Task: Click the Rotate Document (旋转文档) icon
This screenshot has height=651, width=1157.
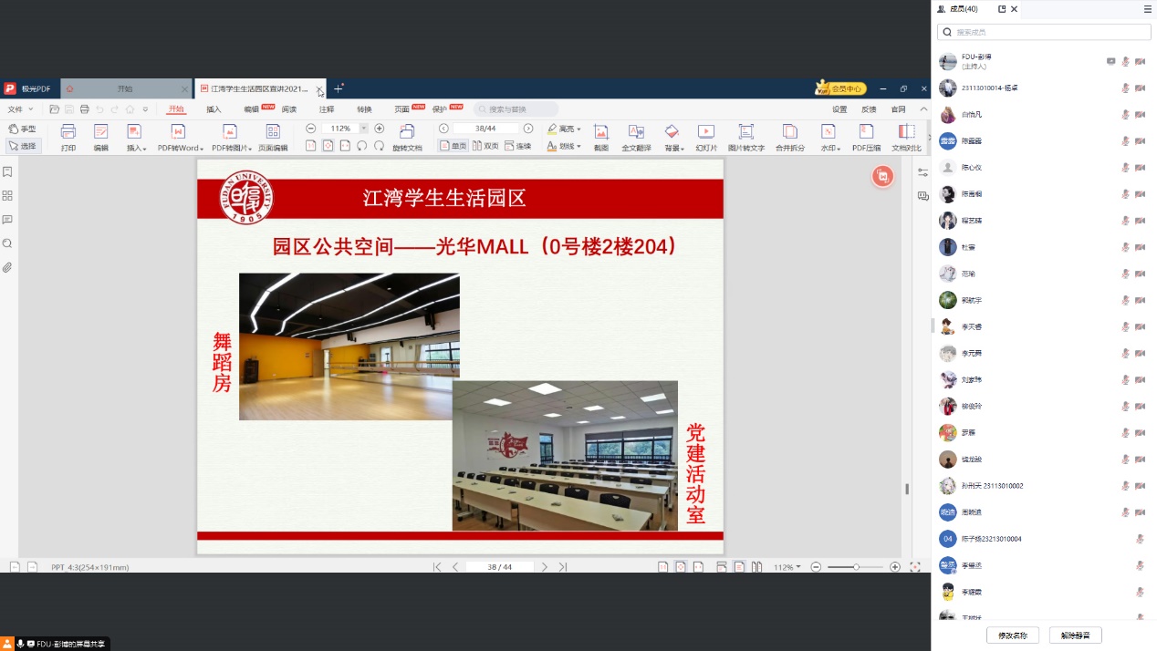Action: (x=407, y=137)
